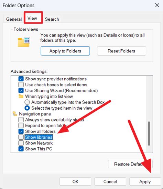Open the Search tab
The height and width of the screenshot is (189, 163).
(52, 19)
